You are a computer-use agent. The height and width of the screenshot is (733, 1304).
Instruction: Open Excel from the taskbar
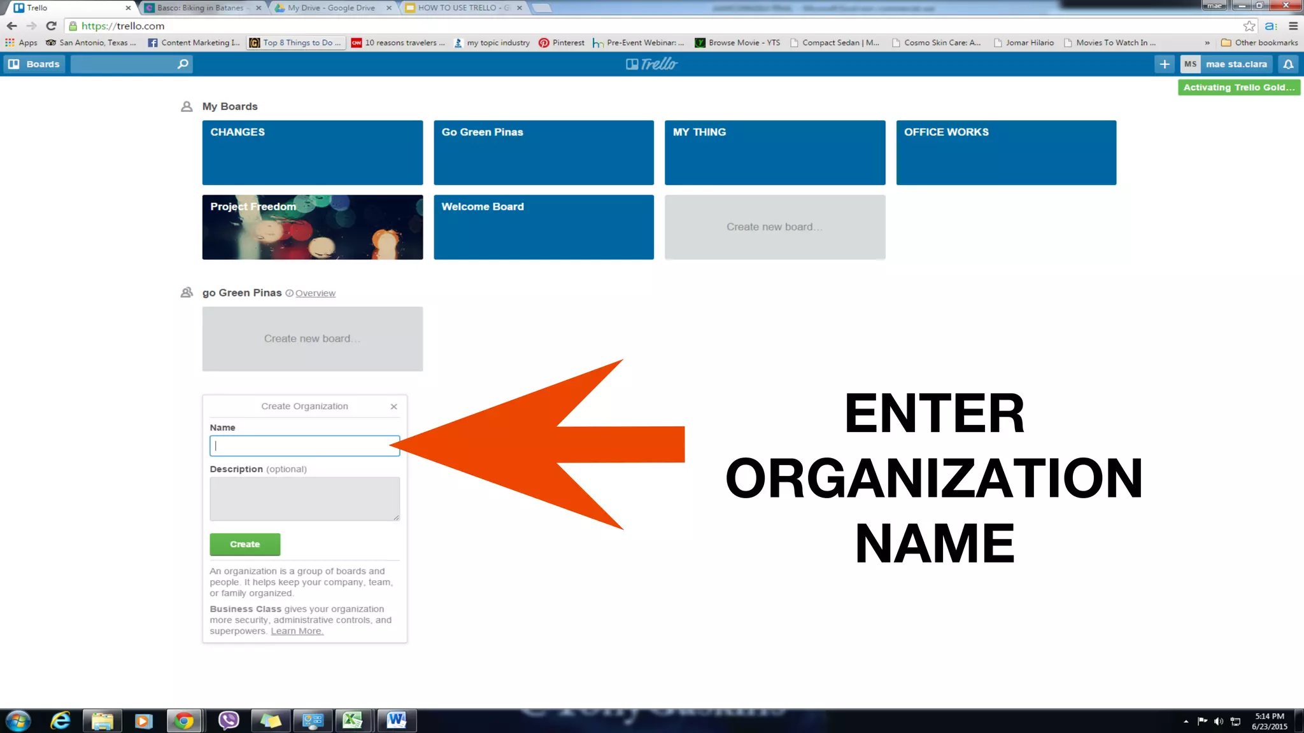[x=353, y=721]
